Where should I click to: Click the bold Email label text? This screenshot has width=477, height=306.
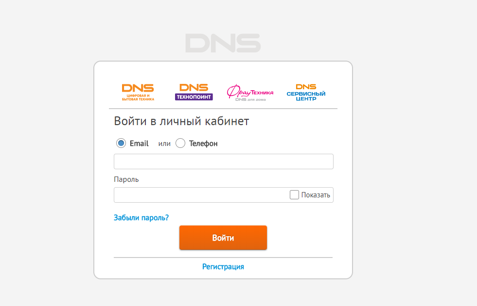pos(139,144)
